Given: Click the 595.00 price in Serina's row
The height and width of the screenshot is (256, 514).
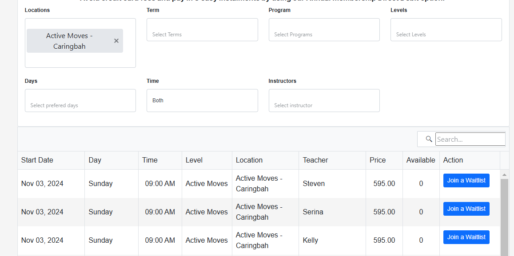Looking at the screenshot, I should 384,212.
